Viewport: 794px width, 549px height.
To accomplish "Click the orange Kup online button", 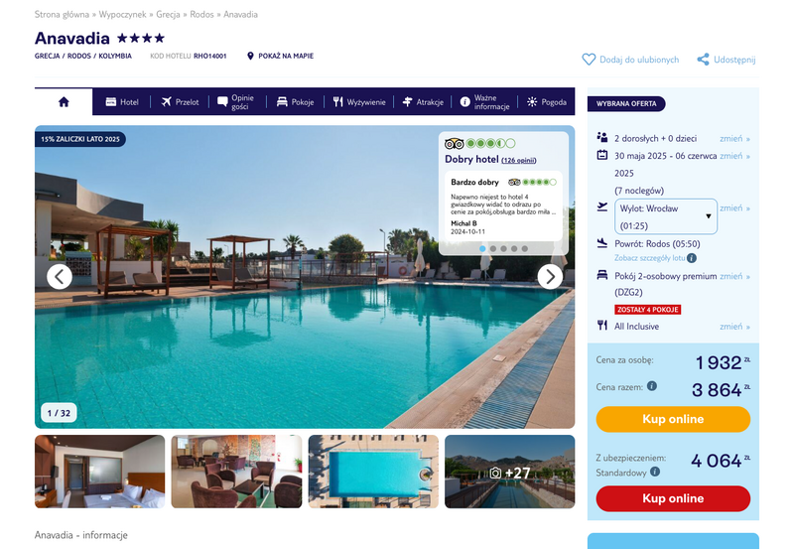I will tap(673, 419).
